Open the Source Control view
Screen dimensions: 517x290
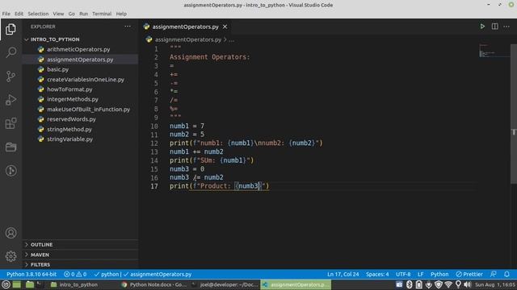pyautogui.click(x=11, y=77)
